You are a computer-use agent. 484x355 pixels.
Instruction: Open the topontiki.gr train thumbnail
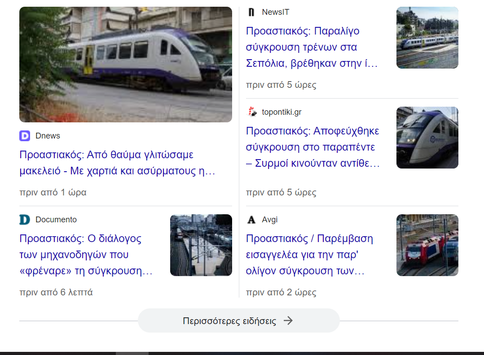point(427,138)
